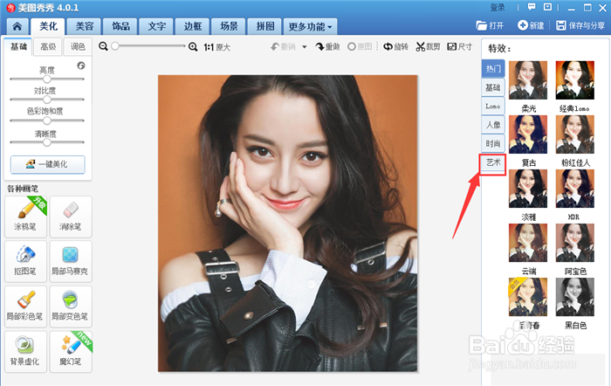Apply the 粉红佳人 pink effect thumbnail
Image resolution: width=611 pixels, height=386 pixels.
tap(574, 134)
